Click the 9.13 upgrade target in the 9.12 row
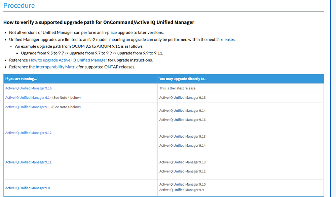Viewport: 336px width, 197px height. 182,137
